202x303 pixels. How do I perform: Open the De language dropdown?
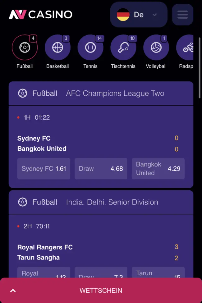click(139, 15)
